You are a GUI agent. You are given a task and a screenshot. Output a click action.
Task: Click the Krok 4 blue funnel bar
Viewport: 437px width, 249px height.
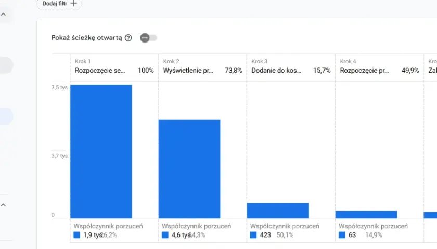(366, 215)
